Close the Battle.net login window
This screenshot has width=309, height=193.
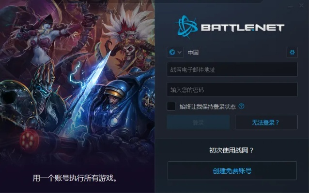(301, 5)
